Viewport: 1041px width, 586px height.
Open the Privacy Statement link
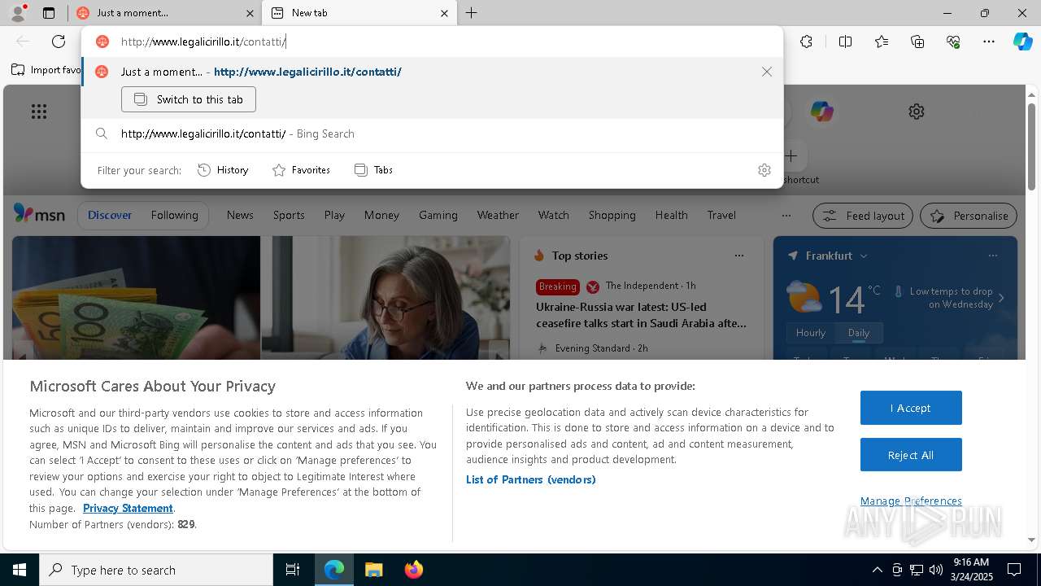128,508
